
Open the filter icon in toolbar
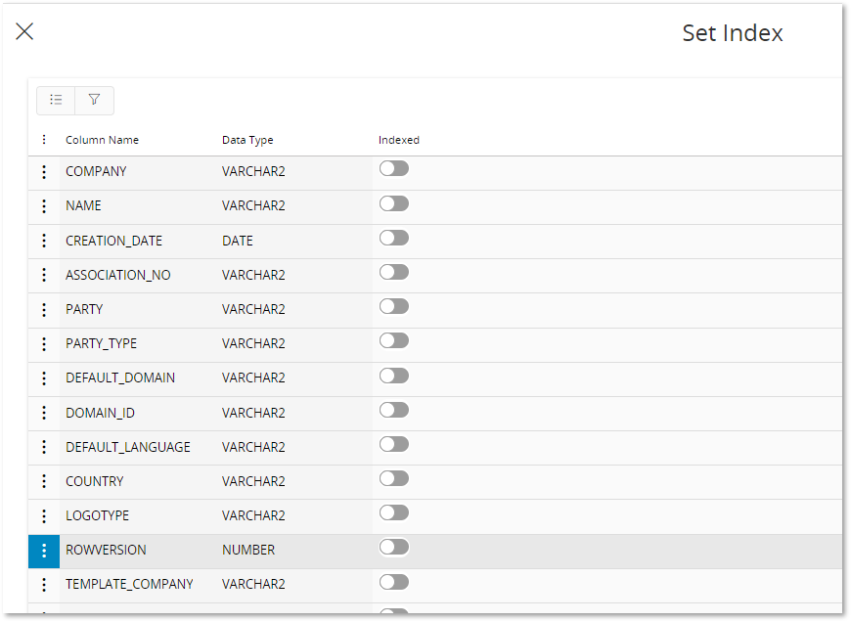95,100
